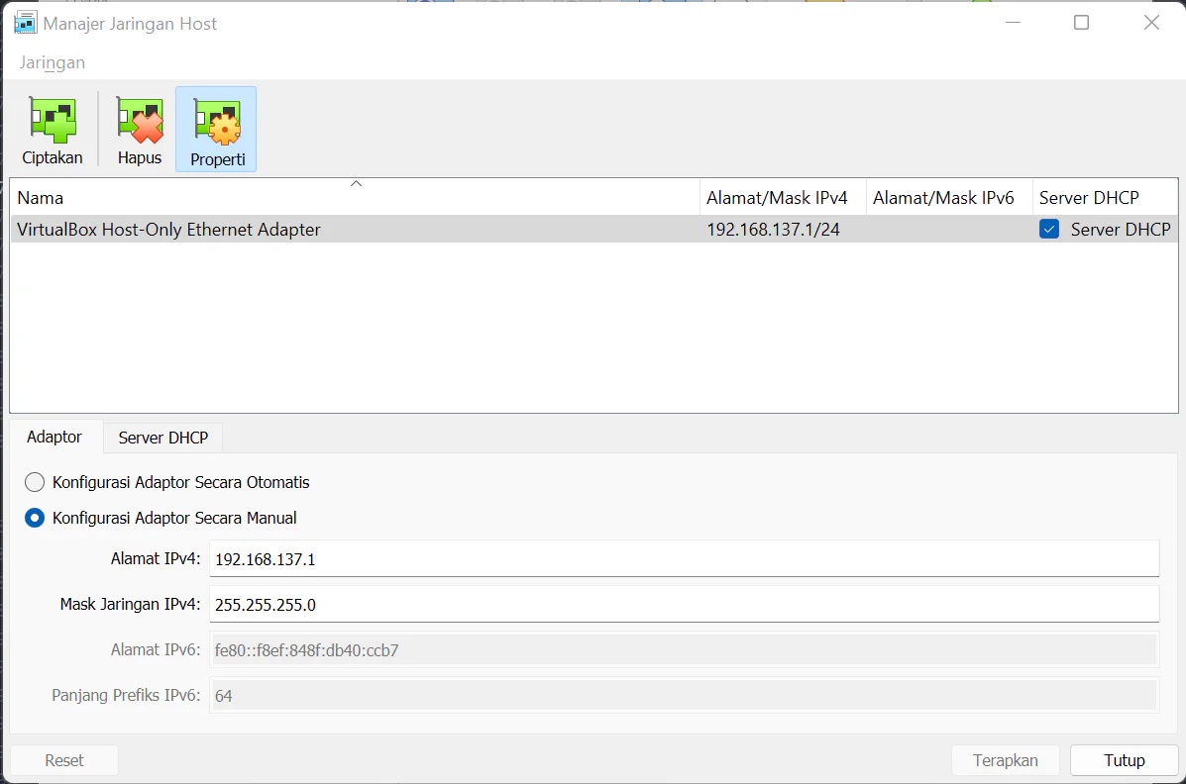This screenshot has width=1186, height=784.
Task: Sort by Alamat/Mask IPv6 column header
Action: pos(949,197)
